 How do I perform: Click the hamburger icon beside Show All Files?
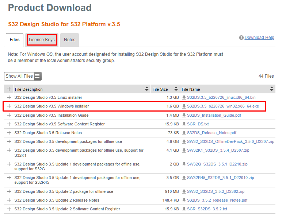(38, 76)
